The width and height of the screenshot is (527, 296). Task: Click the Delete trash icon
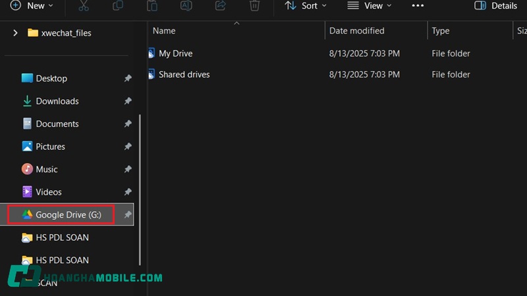[254, 6]
